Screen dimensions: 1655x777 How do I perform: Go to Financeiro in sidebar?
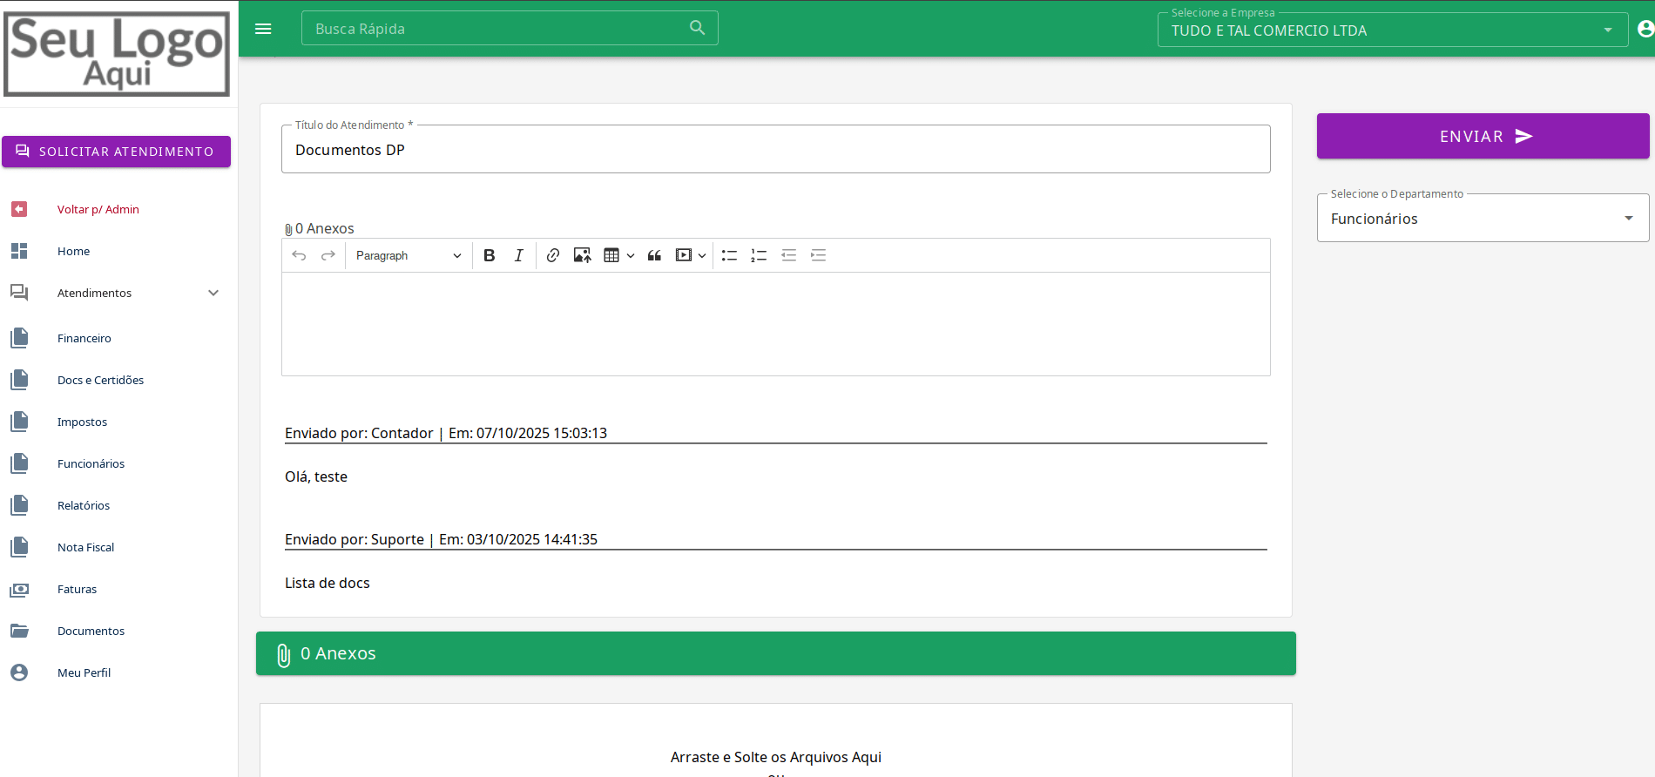tap(84, 338)
